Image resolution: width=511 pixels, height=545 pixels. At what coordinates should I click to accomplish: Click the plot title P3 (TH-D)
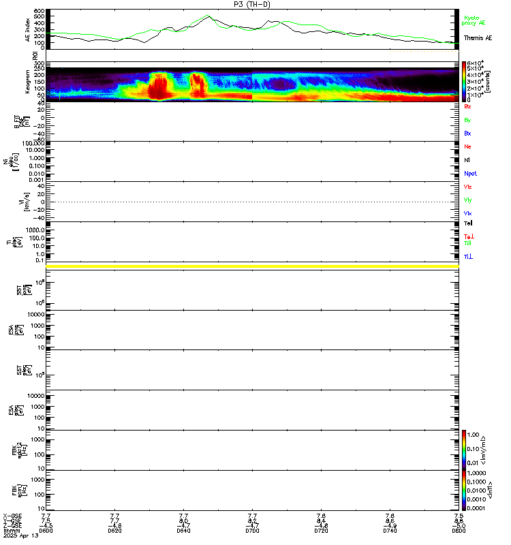tap(252, 4)
